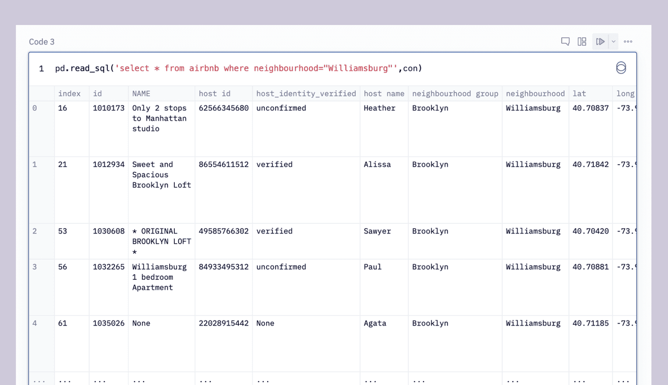Screen dimensions: 668x385
Task: Select the long column header
Action: 626,93
